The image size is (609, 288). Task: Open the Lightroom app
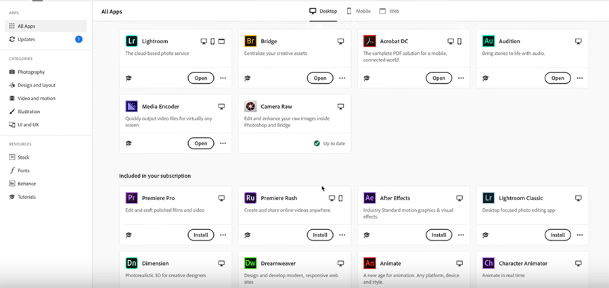pyautogui.click(x=201, y=78)
